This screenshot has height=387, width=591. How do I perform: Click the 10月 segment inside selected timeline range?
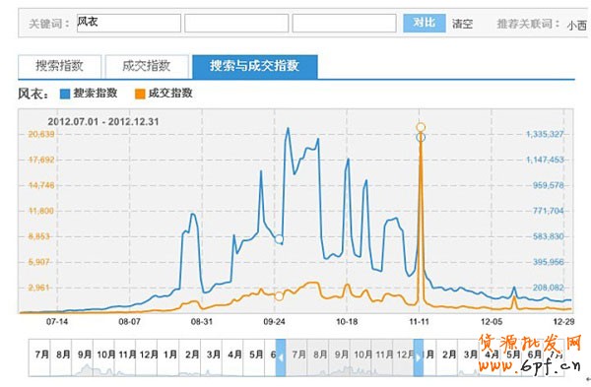(362, 355)
